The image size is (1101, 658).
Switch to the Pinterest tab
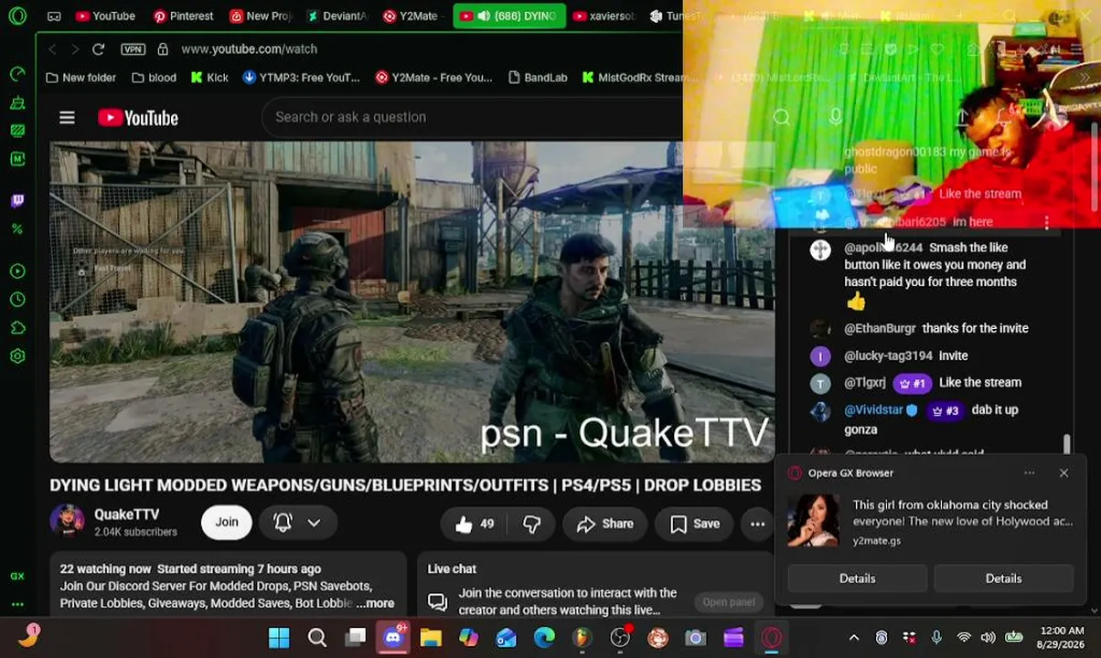[183, 16]
